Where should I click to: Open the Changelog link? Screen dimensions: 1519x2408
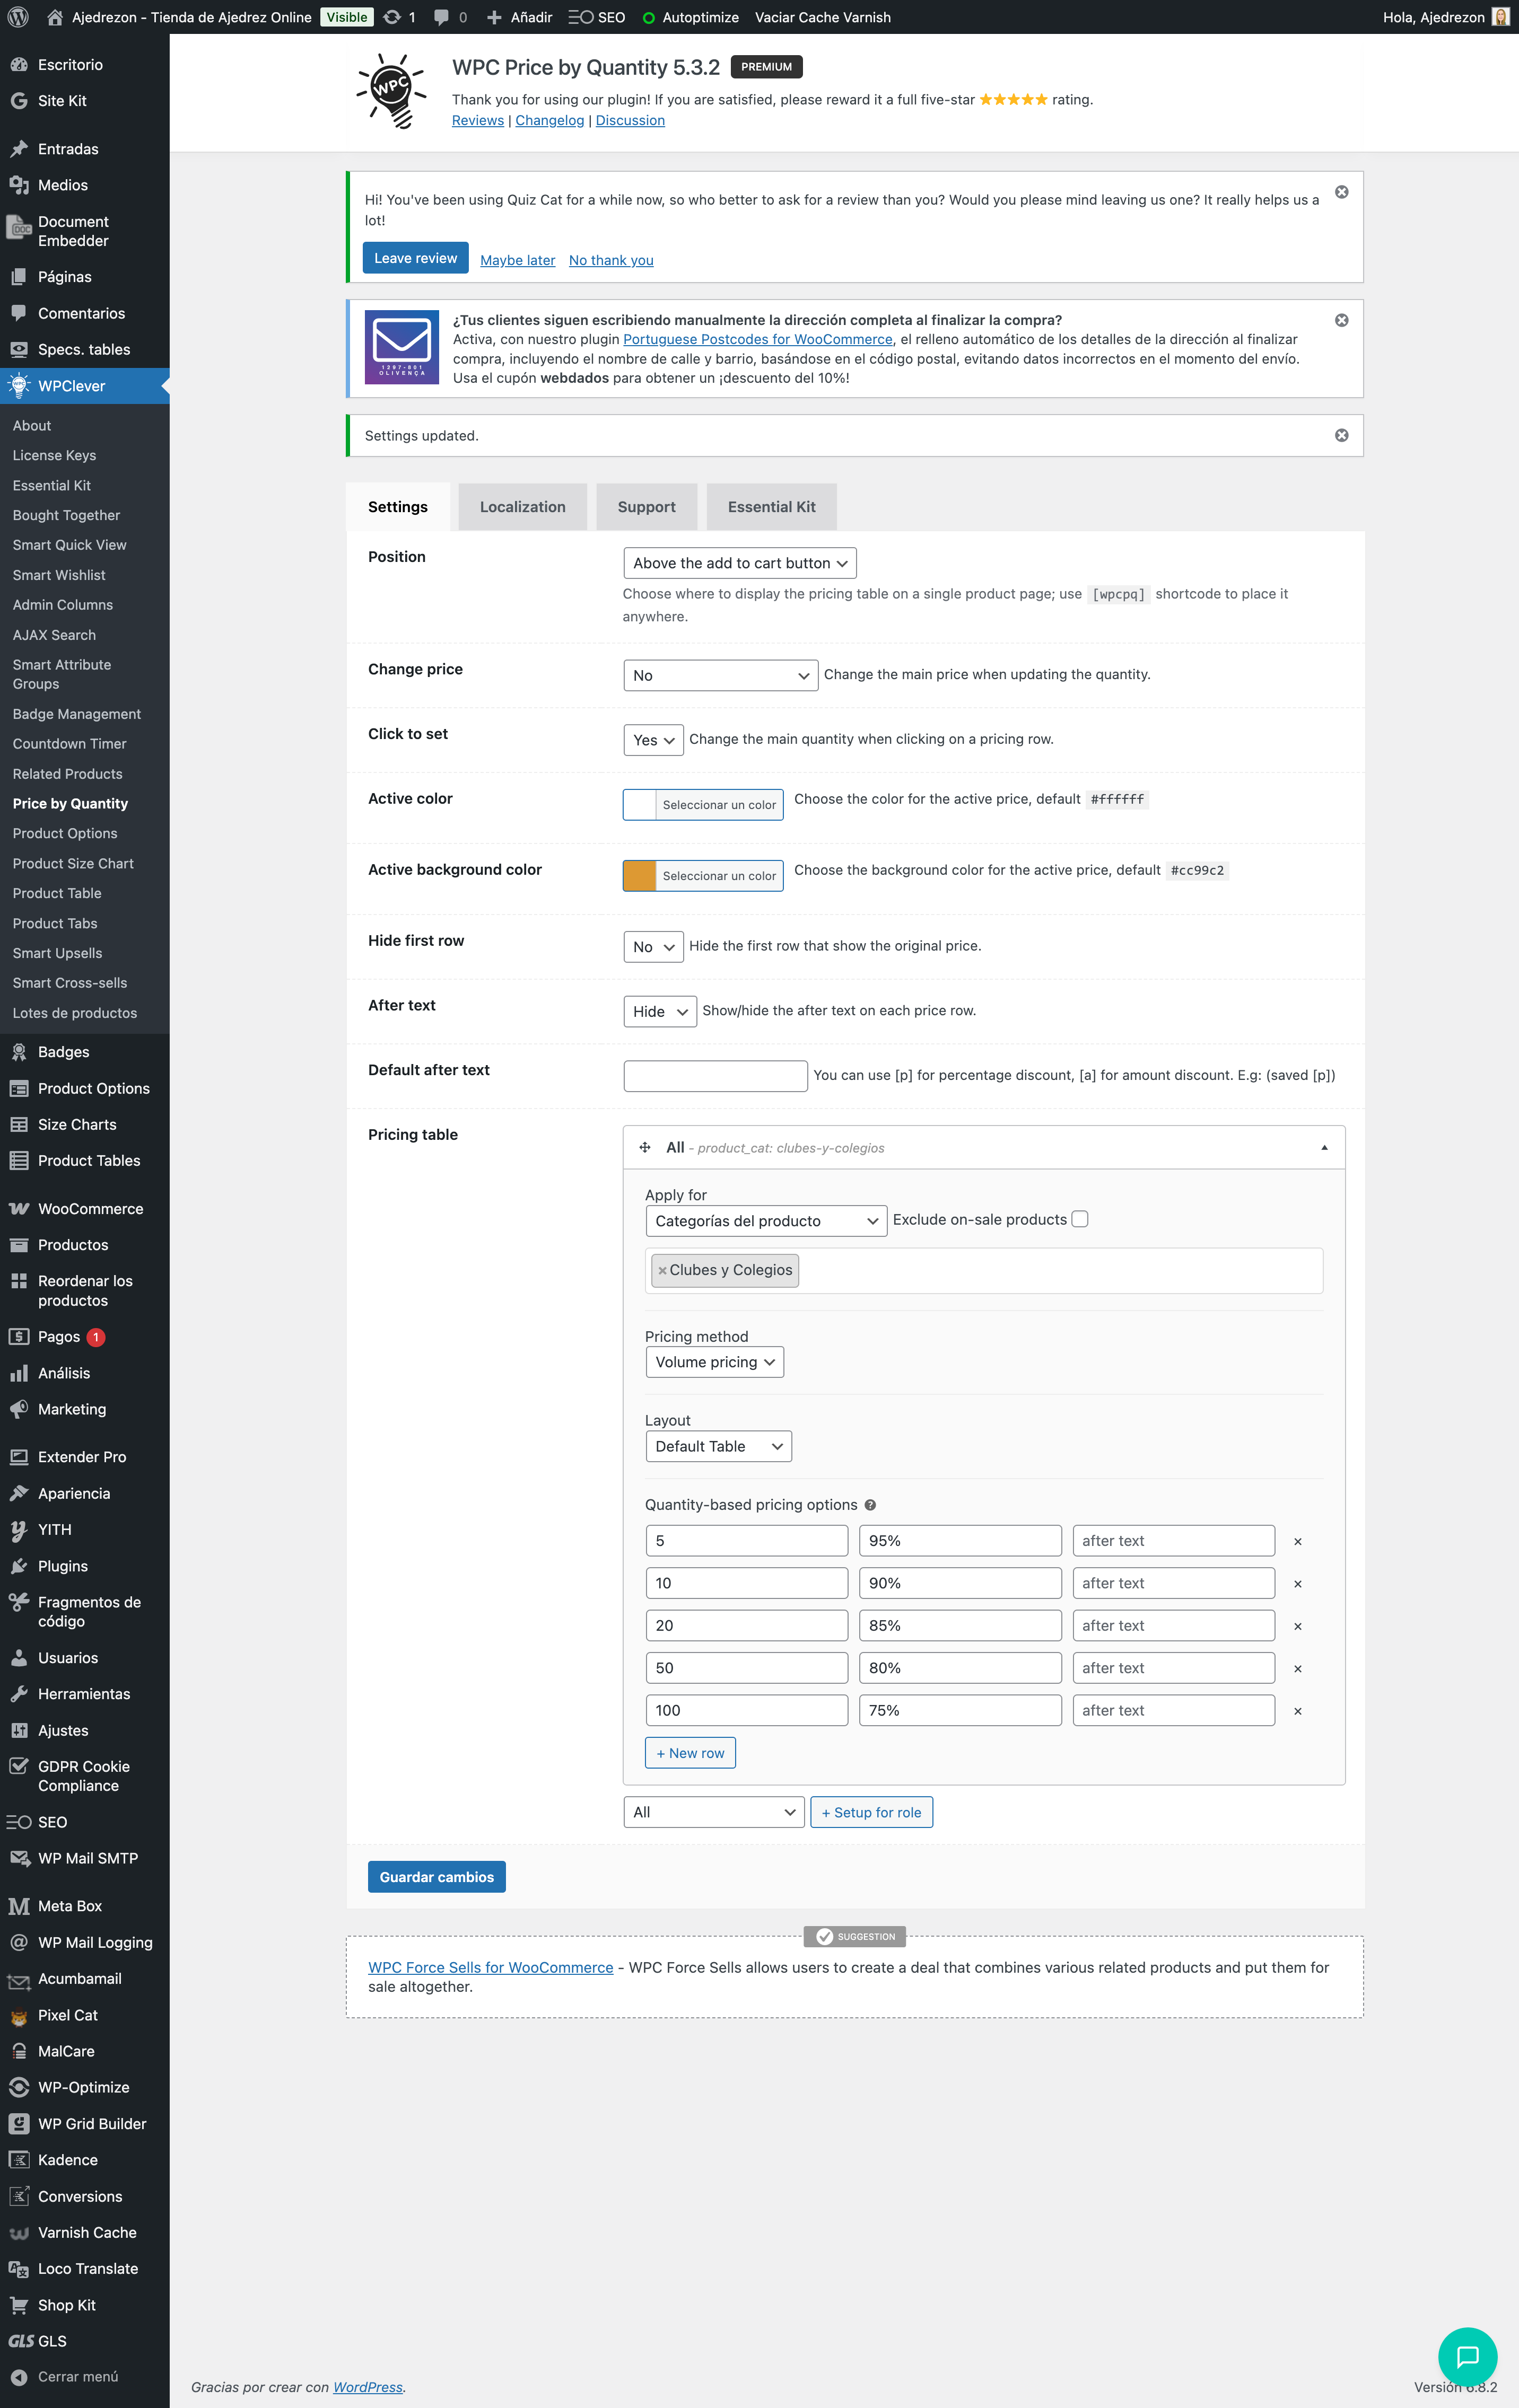pos(549,120)
